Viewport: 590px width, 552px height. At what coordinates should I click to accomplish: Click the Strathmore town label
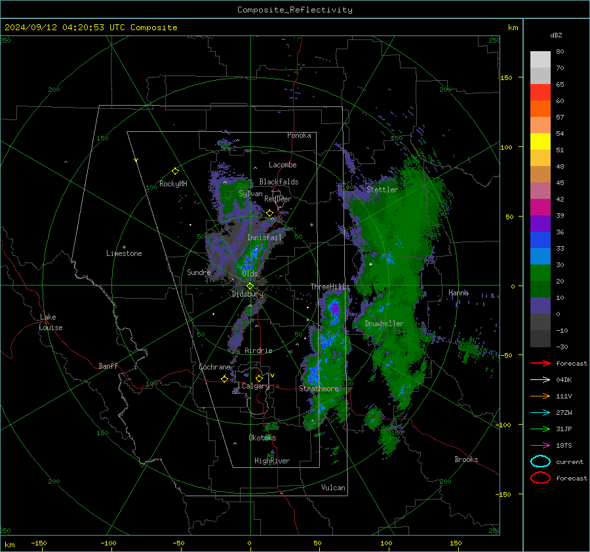point(319,389)
